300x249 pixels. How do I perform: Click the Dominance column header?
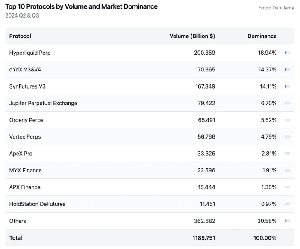[x=262, y=36]
